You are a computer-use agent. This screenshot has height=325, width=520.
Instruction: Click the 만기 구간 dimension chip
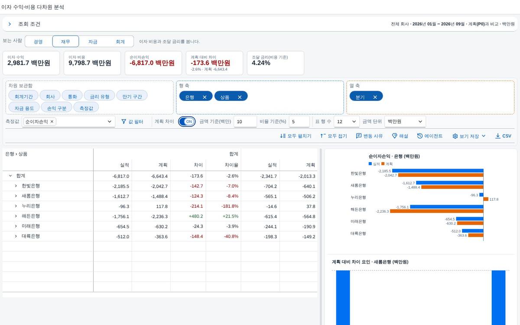coord(132,97)
